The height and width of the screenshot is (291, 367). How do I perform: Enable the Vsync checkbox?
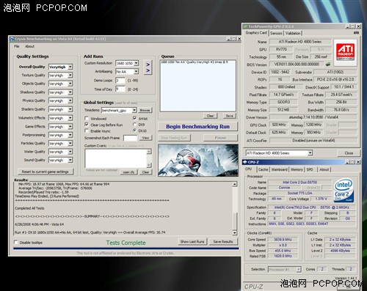87,131
